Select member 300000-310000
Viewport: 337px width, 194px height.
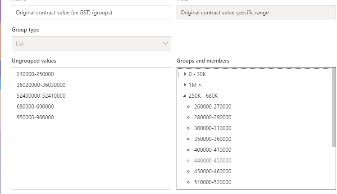pos(213,128)
